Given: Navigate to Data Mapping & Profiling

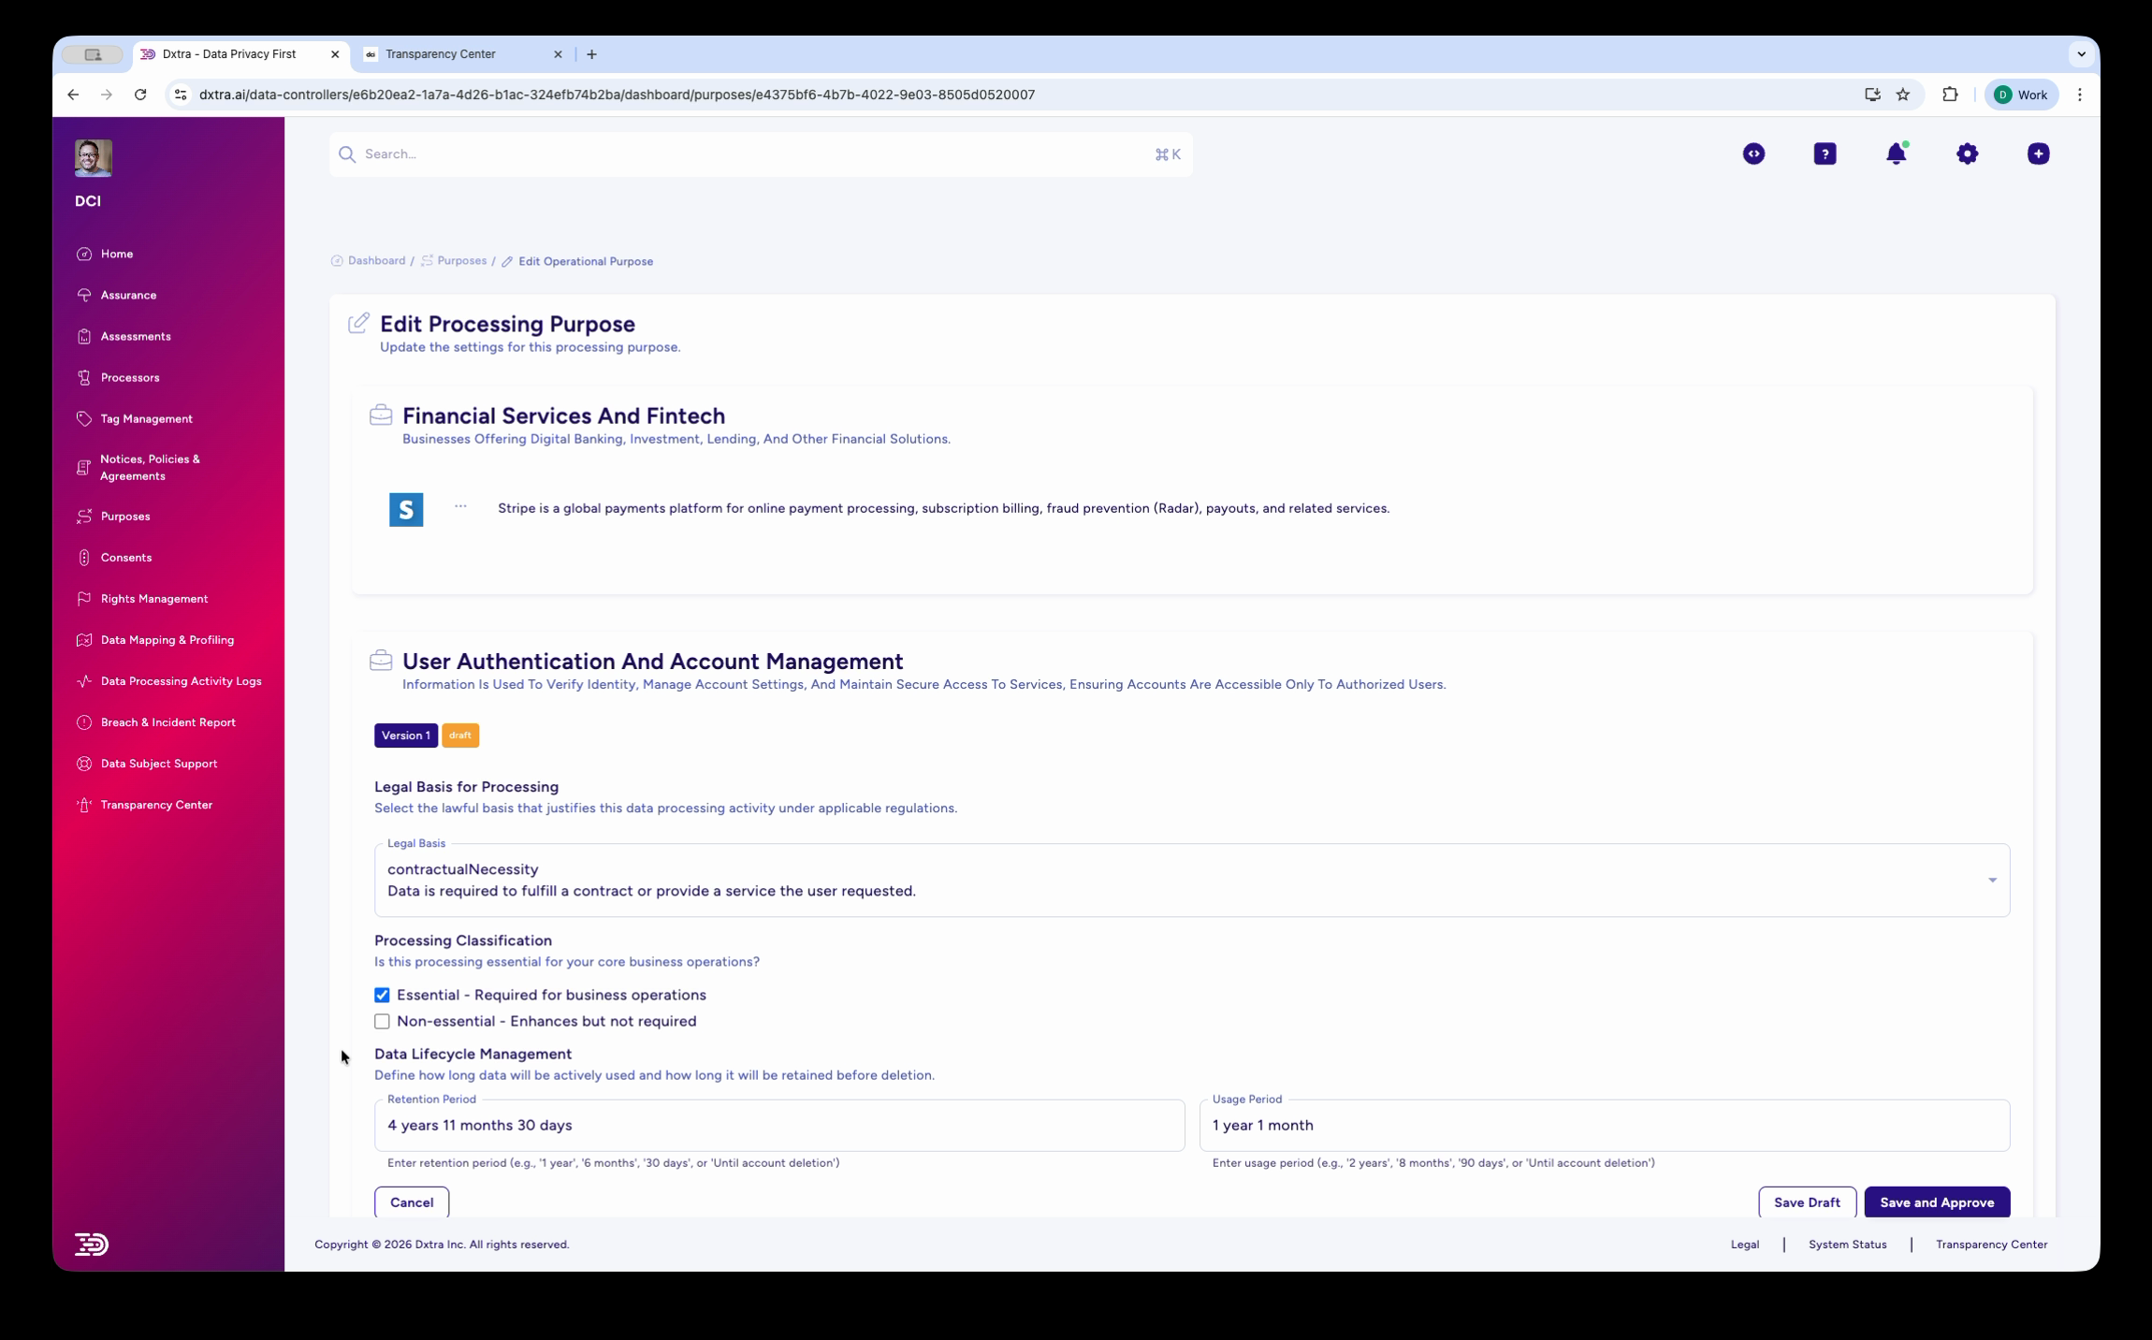Looking at the screenshot, I should [167, 639].
